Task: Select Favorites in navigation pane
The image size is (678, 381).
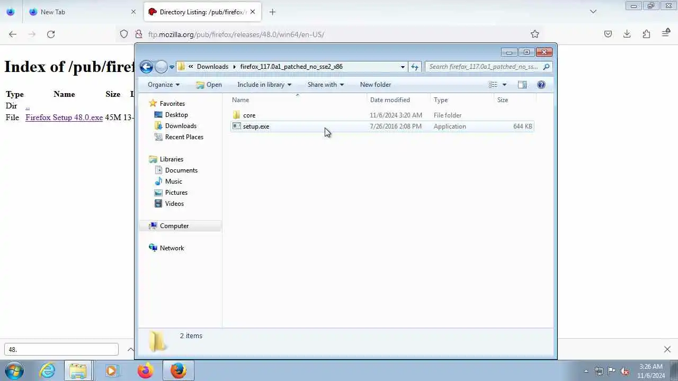Action: click(x=172, y=104)
